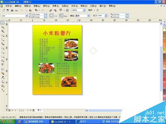Open the A4 paper size dropdown

(27, 16)
